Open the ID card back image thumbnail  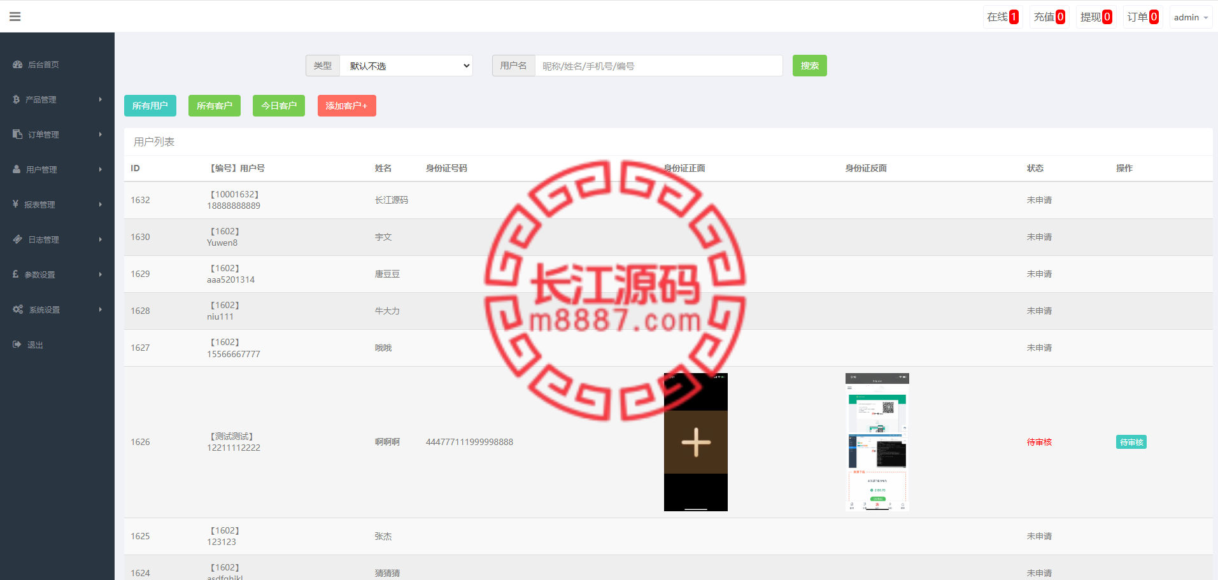pyautogui.click(x=877, y=442)
